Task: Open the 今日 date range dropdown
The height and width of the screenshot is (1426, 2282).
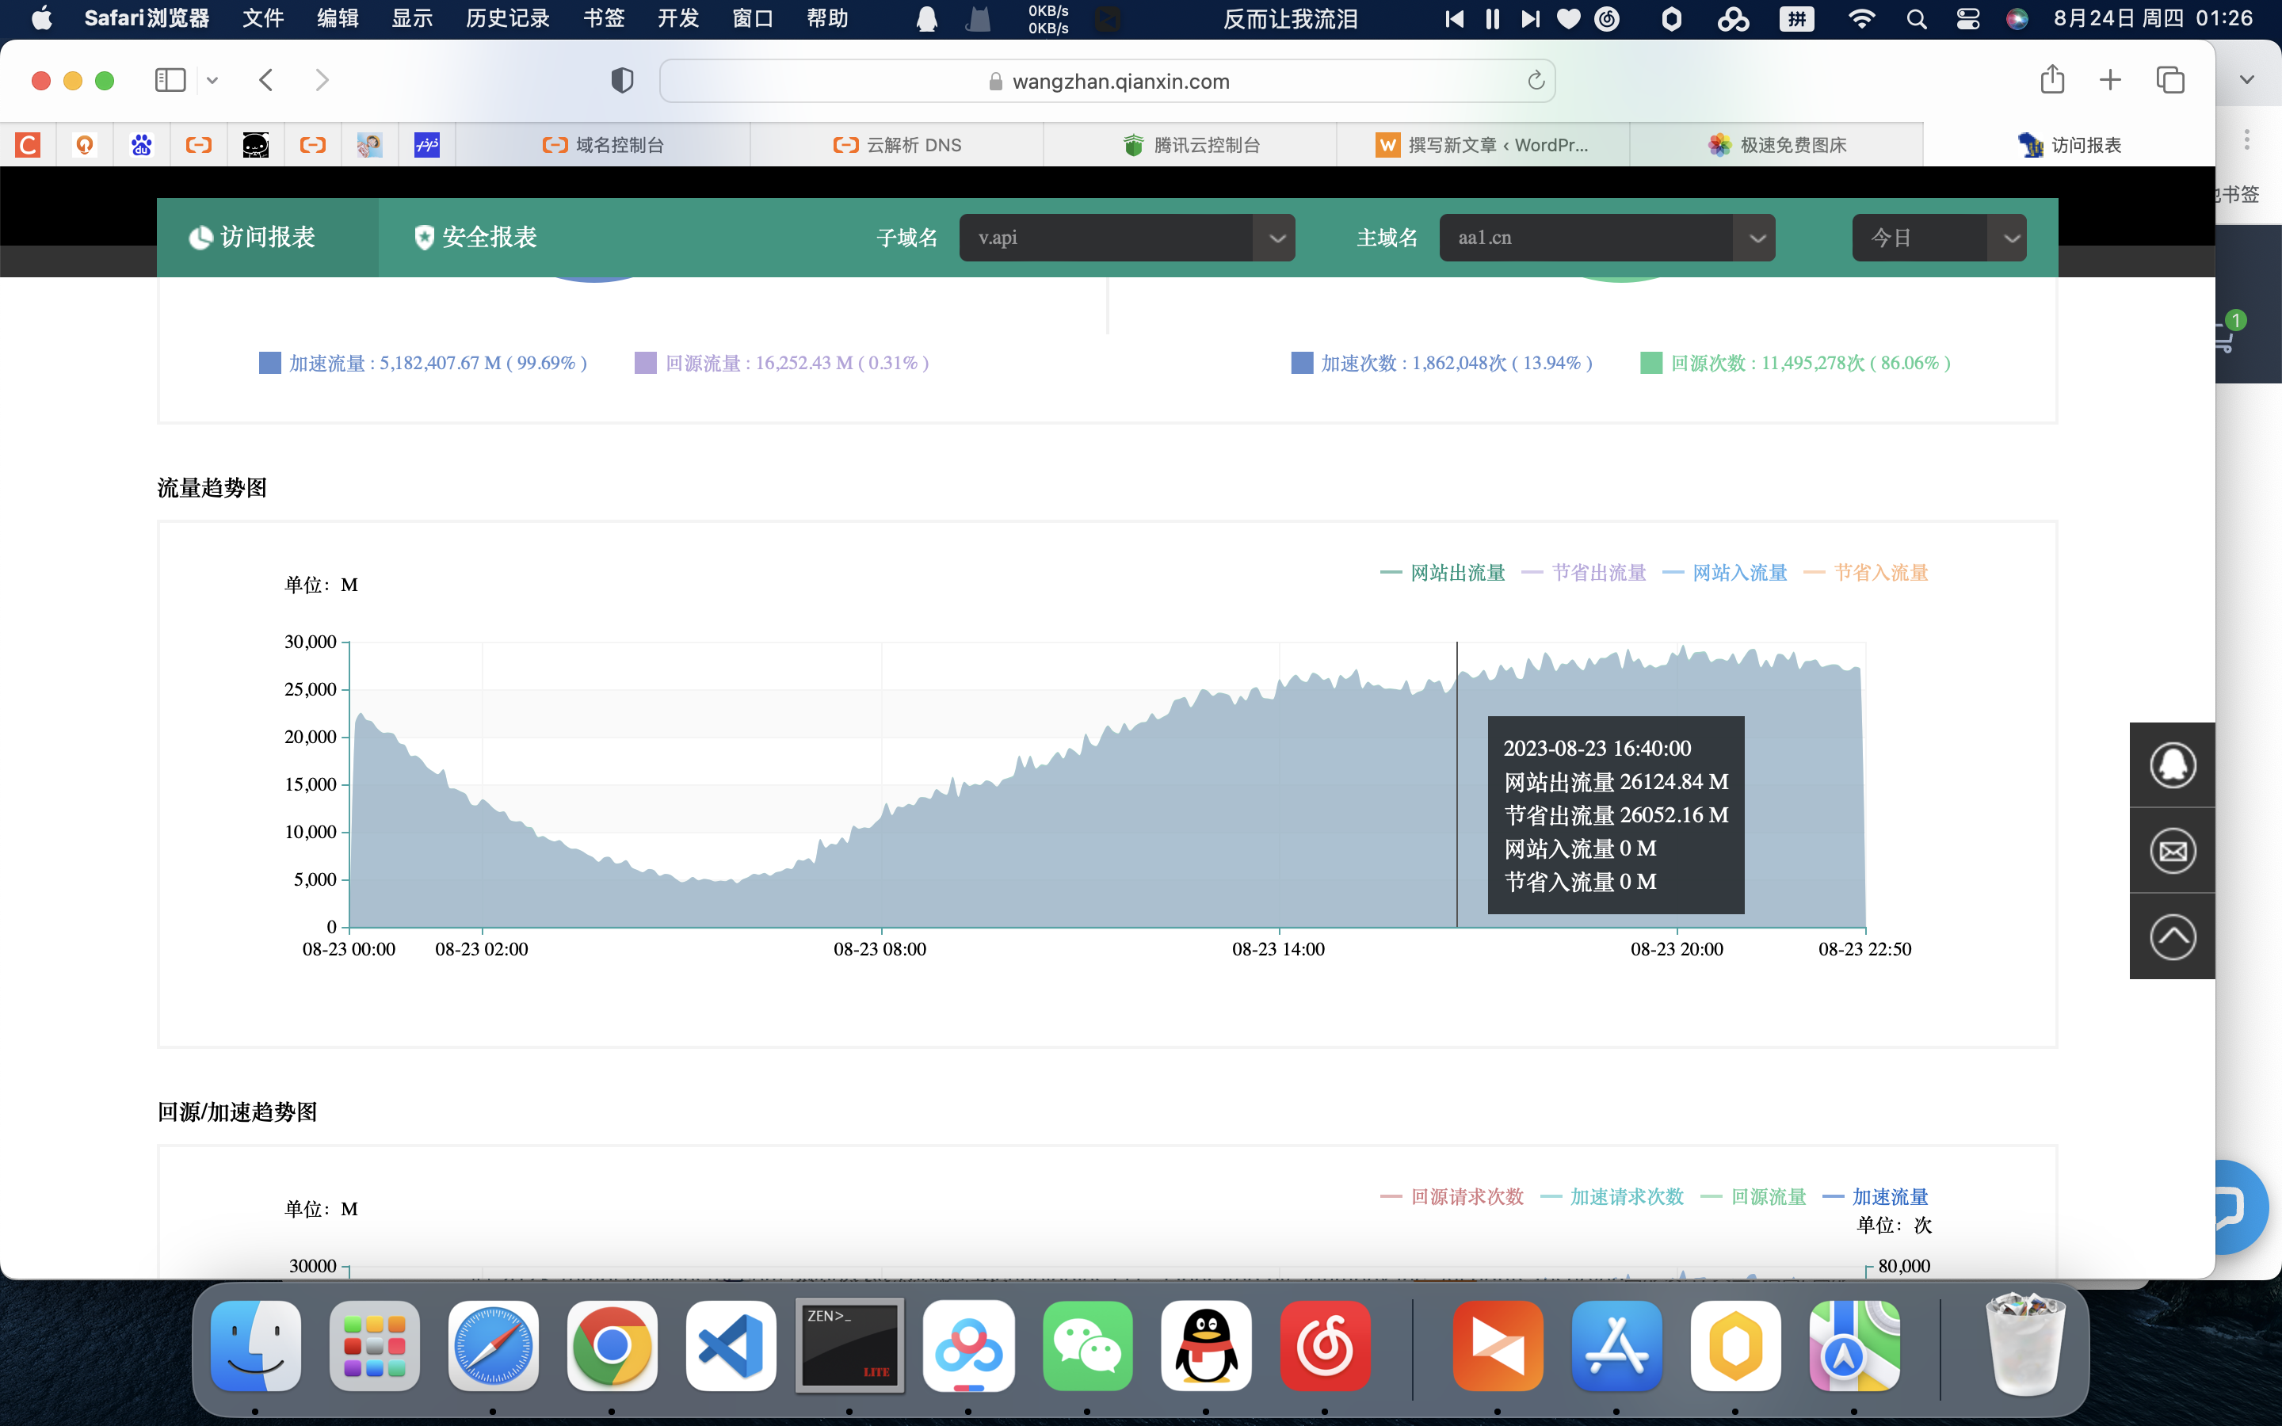Action: [1939, 238]
